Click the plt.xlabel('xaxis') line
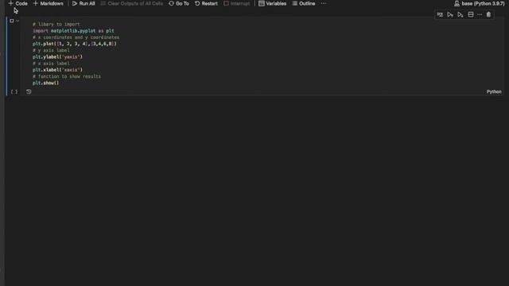This screenshot has height=286, width=509. pyautogui.click(x=57, y=70)
